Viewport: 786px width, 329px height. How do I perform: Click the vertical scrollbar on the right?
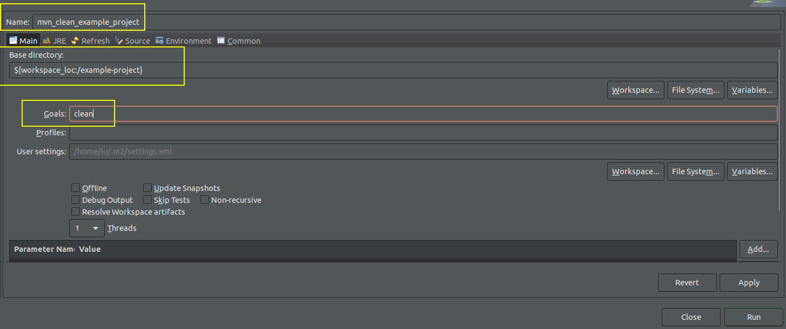point(780,129)
